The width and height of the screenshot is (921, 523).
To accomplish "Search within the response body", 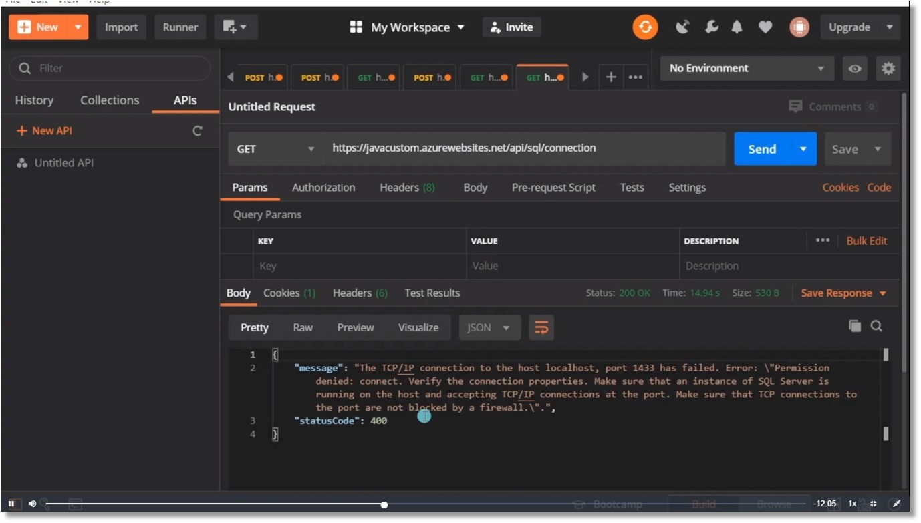I will pyautogui.click(x=876, y=326).
